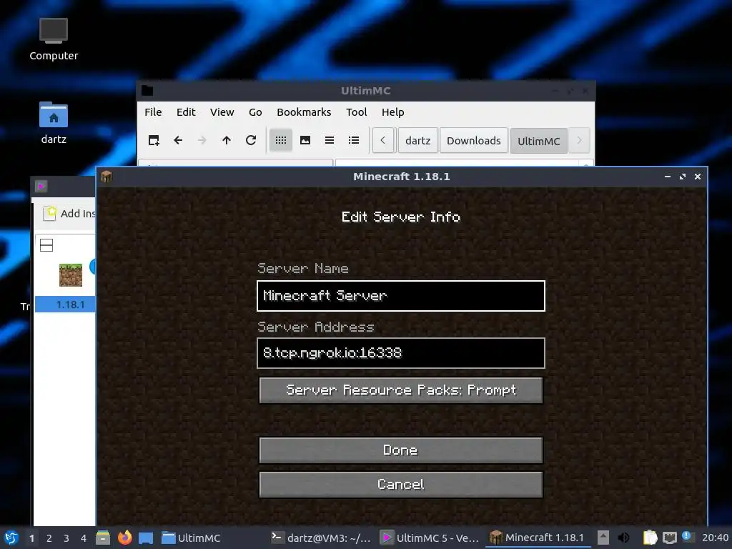Open the File menu
The width and height of the screenshot is (732, 549).
point(153,112)
